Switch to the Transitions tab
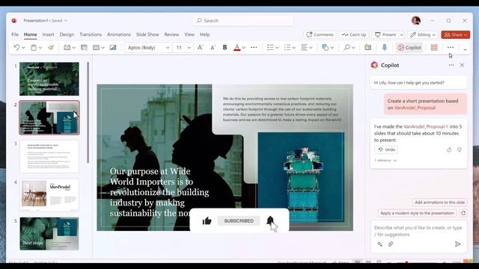Viewport: 479px width, 269px height. click(91, 34)
